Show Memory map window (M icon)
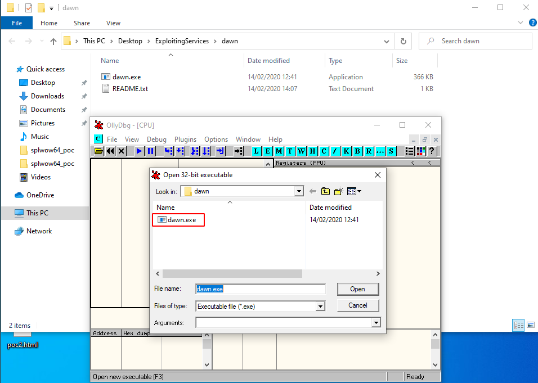The height and width of the screenshot is (383, 538). [279, 151]
